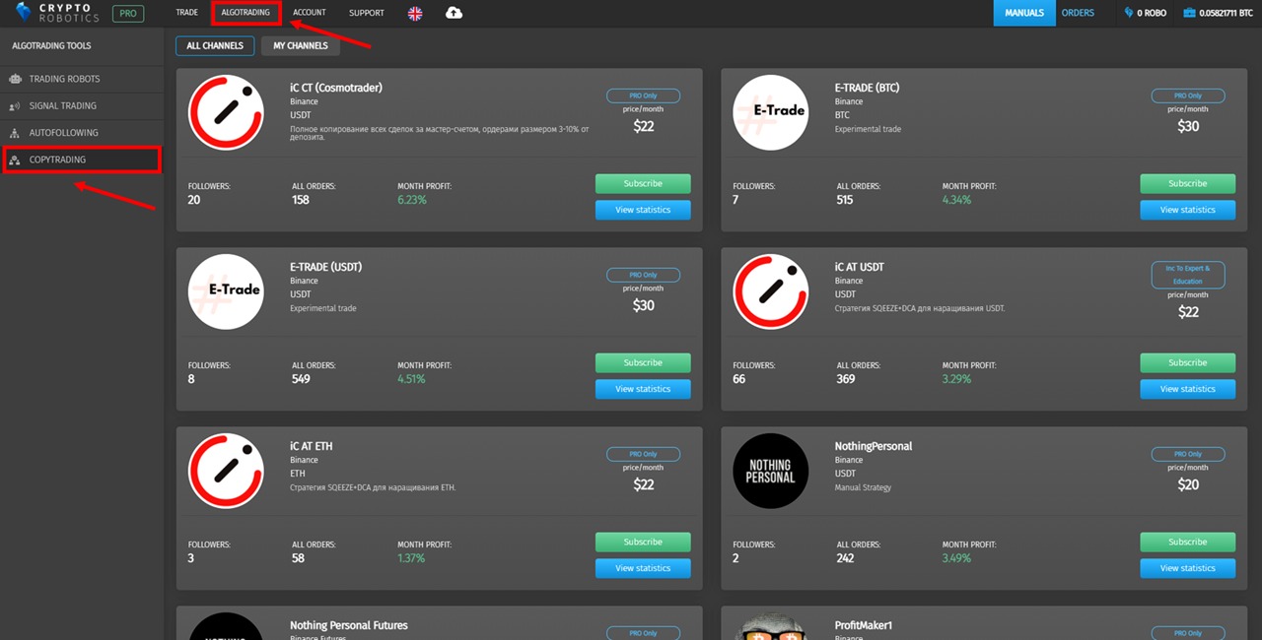Subscribe to iC AT ETH channel
This screenshot has height=640, width=1262.
click(x=643, y=542)
